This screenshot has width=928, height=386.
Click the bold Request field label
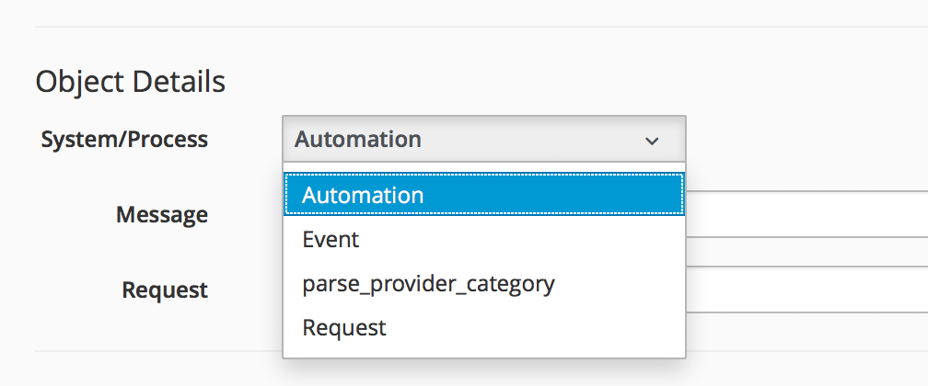(x=165, y=290)
